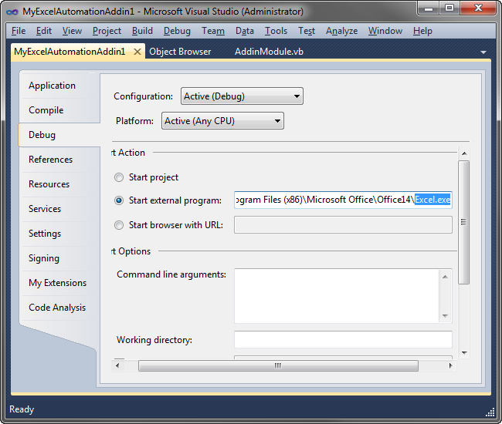Select the Start project radio button

click(x=119, y=177)
